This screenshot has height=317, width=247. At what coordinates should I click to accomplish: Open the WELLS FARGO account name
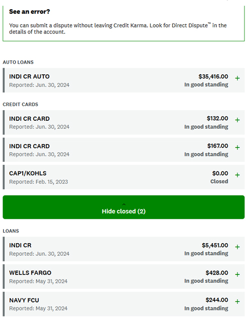coord(30,273)
